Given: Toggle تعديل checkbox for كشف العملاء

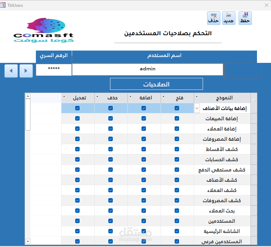Looking at the screenshot, I should (77, 190).
